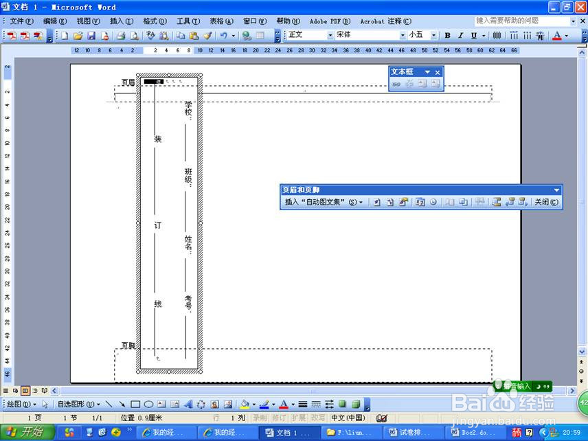Image resolution: width=588 pixels, height=441 pixels.
Task: Toggle italic formatting
Action: click(x=460, y=36)
